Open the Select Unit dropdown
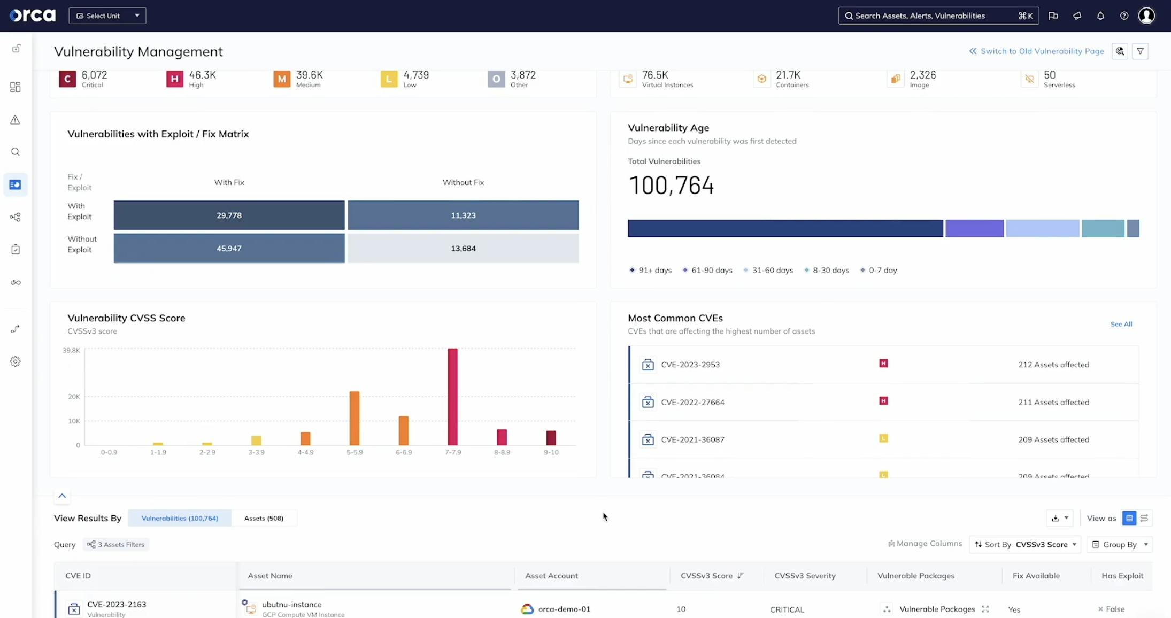Viewport: 1171px width, 618px height. pyautogui.click(x=107, y=16)
